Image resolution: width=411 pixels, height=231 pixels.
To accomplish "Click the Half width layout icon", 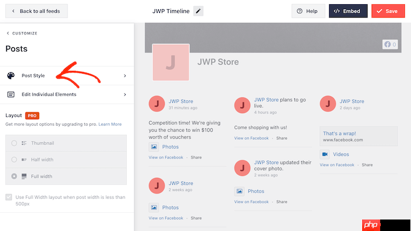I will click(24, 160).
